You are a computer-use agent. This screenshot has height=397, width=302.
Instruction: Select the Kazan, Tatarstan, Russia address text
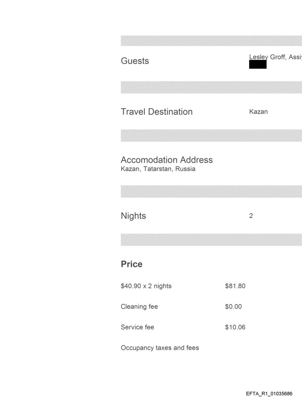158,169
